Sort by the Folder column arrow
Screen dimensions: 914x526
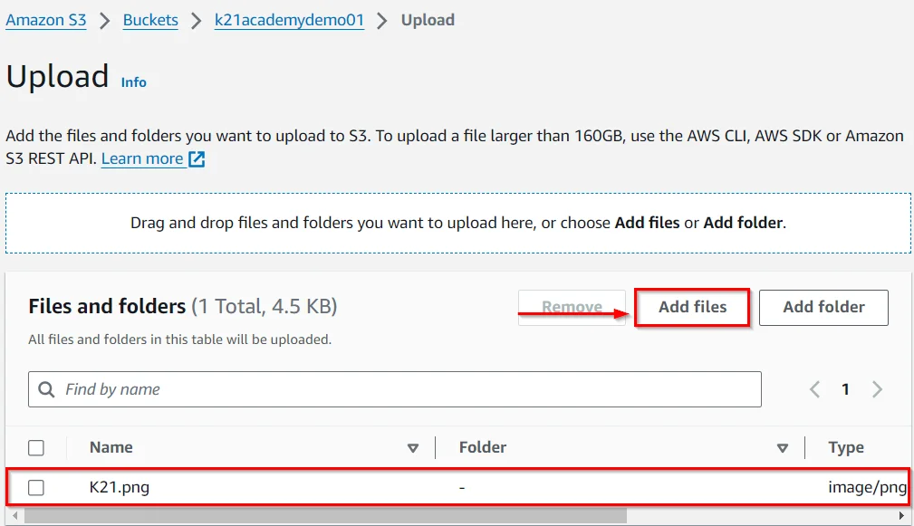(783, 447)
